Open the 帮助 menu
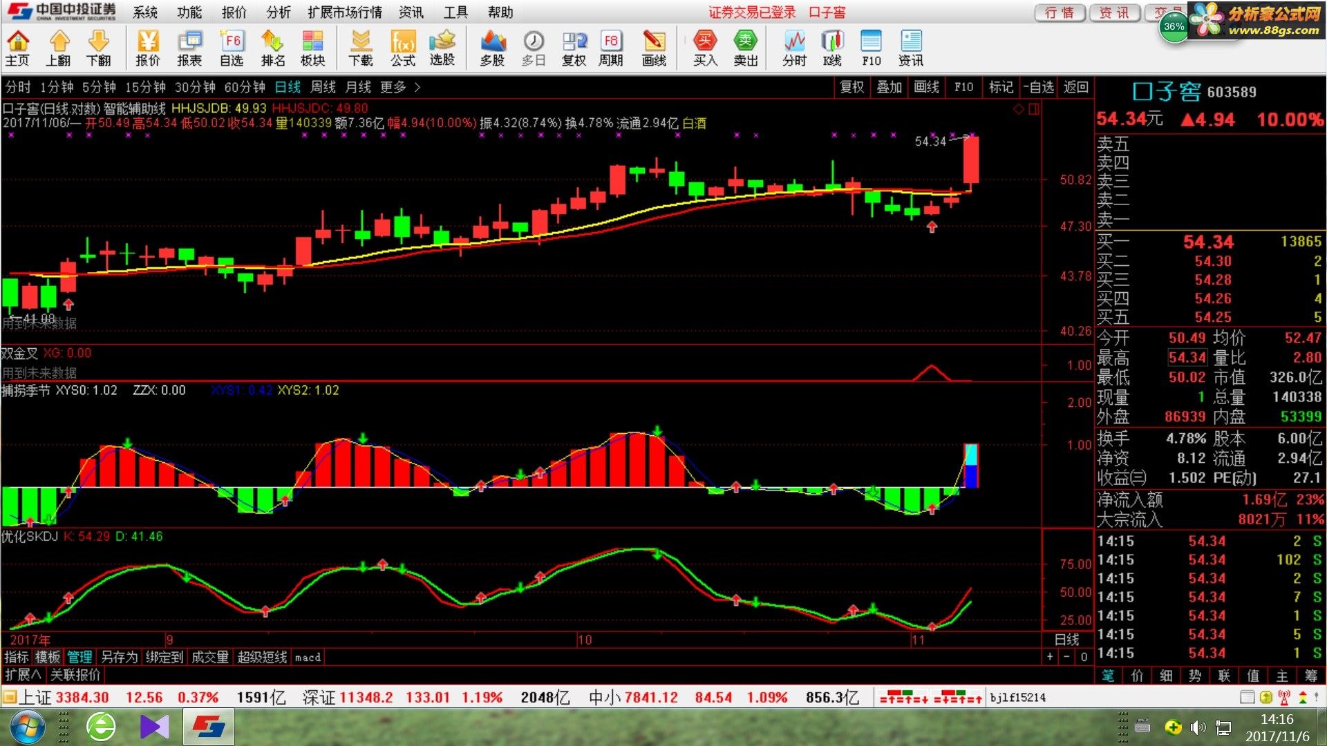 [x=500, y=12]
